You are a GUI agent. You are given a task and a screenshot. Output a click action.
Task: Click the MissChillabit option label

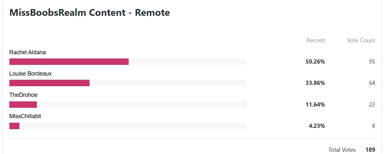click(x=25, y=116)
